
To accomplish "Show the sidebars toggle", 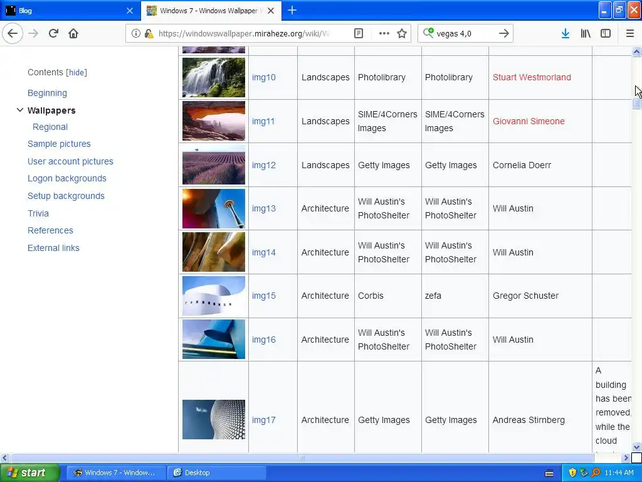I will 606,33.
